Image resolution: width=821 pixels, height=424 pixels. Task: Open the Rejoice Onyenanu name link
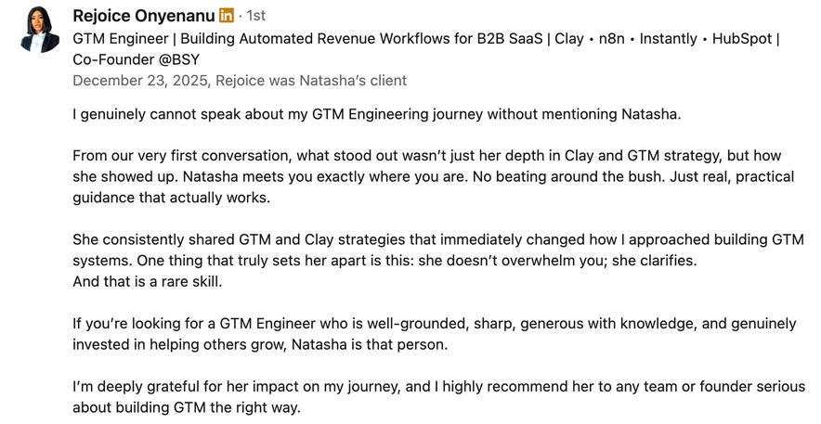(143, 16)
